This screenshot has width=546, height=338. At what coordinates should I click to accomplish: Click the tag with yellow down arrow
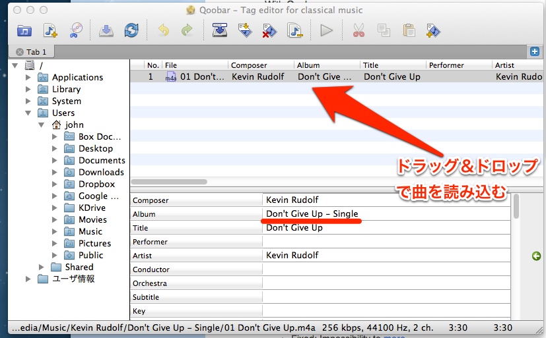[x=245, y=30]
